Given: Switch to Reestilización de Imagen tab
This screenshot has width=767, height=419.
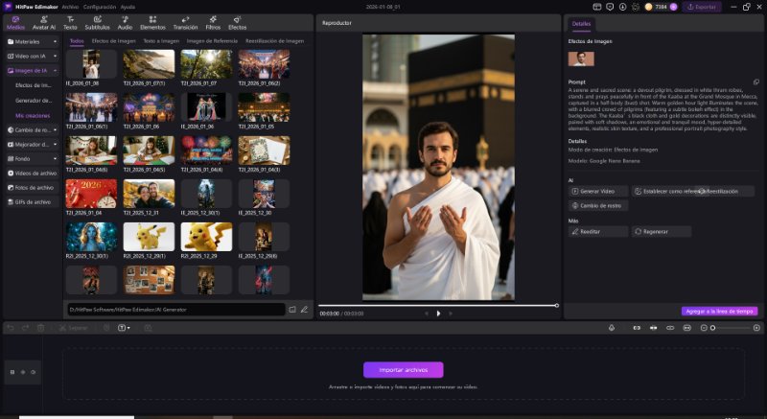Looking at the screenshot, I should tap(274, 41).
